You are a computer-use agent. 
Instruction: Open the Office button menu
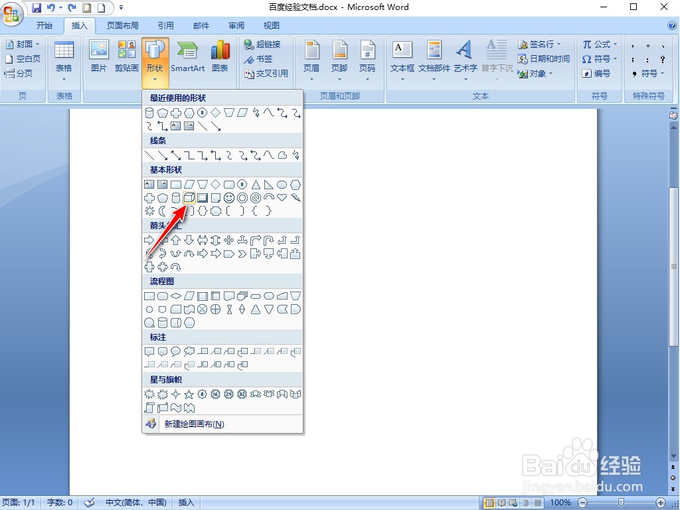(12, 13)
